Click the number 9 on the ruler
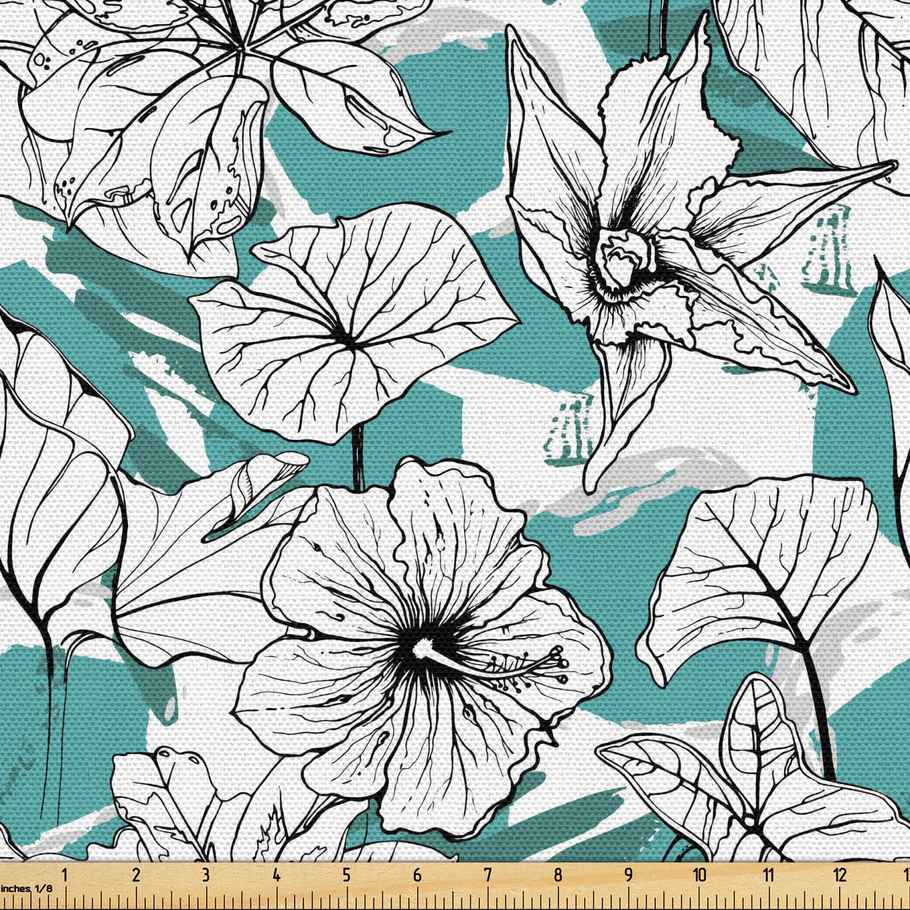Screen dimensions: 910x910 click(x=629, y=875)
